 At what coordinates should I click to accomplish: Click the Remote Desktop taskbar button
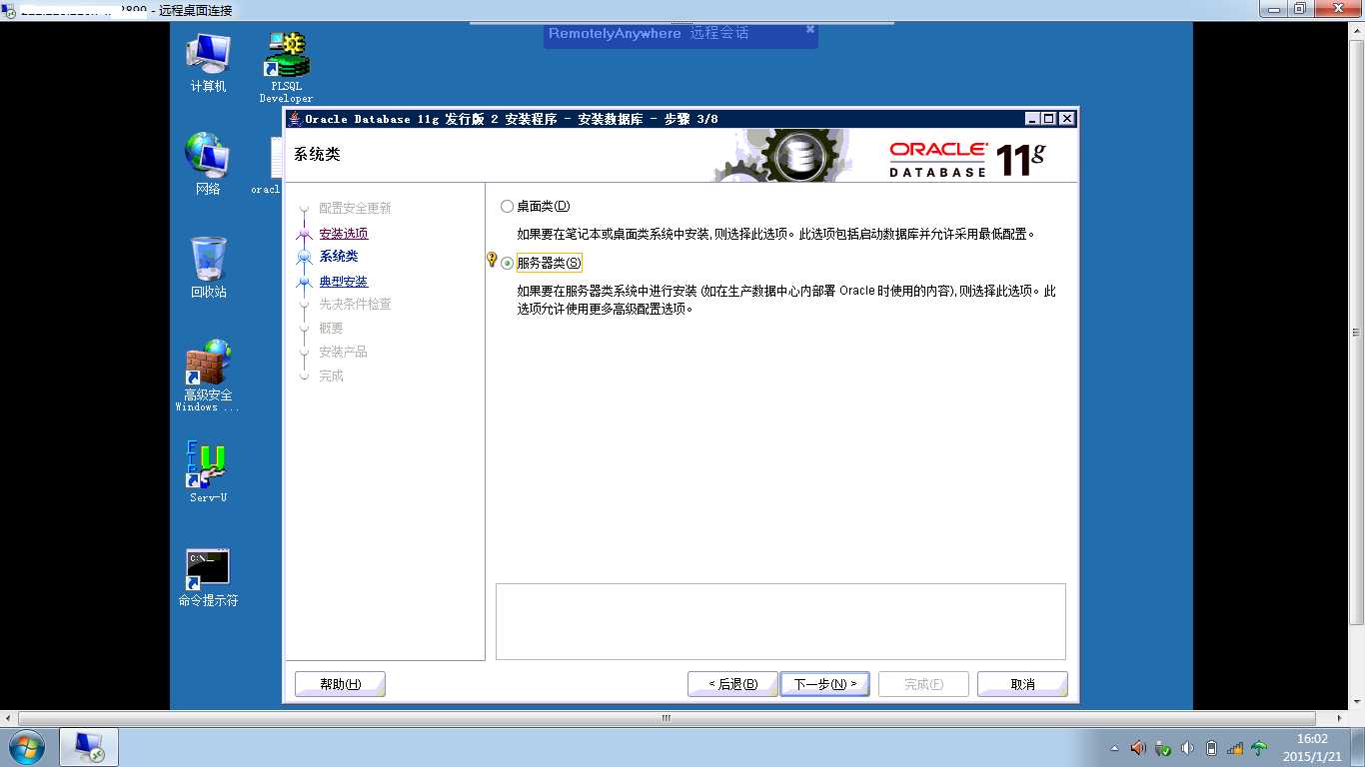pyautogui.click(x=89, y=748)
